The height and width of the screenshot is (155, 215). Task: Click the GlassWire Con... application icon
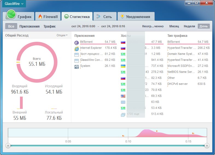click(x=77, y=61)
